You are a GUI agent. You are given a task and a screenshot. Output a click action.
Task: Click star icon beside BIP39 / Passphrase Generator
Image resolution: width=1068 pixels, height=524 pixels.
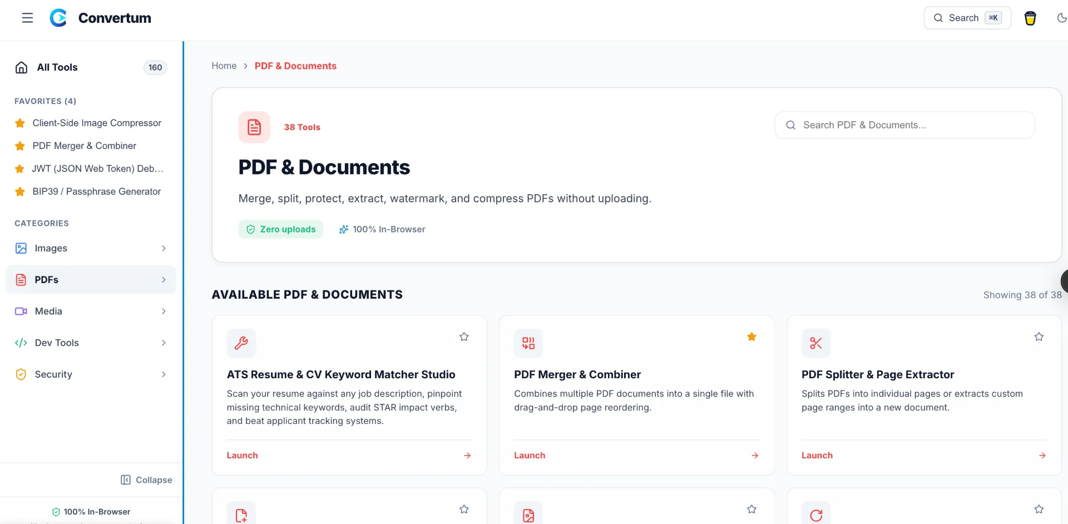click(20, 191)
